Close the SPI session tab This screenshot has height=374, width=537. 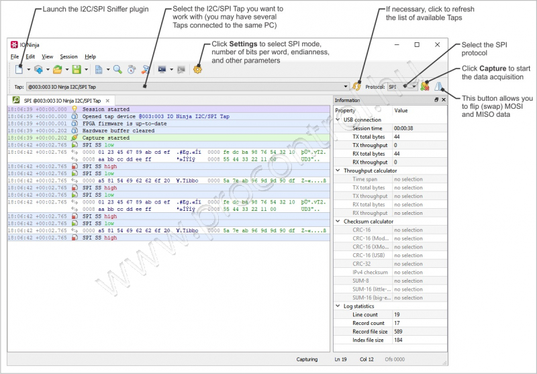[x=107, y=101]
